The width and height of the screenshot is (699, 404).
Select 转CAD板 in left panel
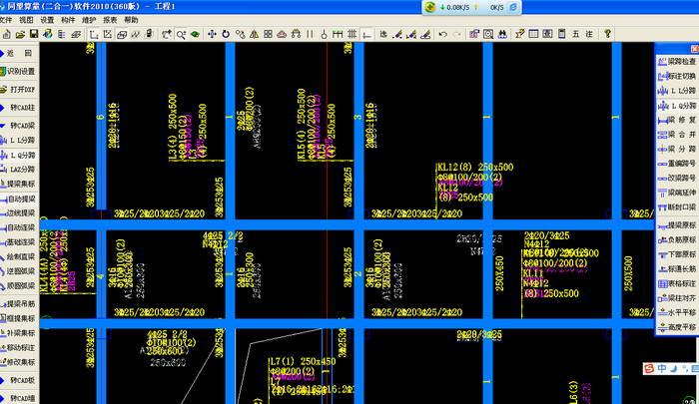pyautogui.click(x=19, y=380)
